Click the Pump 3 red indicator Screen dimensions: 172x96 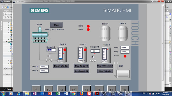click(x=125, y=56)
